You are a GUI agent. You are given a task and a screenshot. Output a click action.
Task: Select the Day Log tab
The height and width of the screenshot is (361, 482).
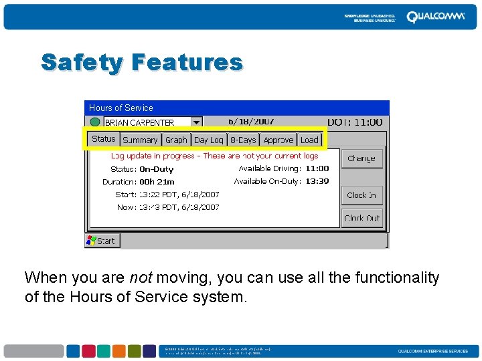tap(209, 140)
